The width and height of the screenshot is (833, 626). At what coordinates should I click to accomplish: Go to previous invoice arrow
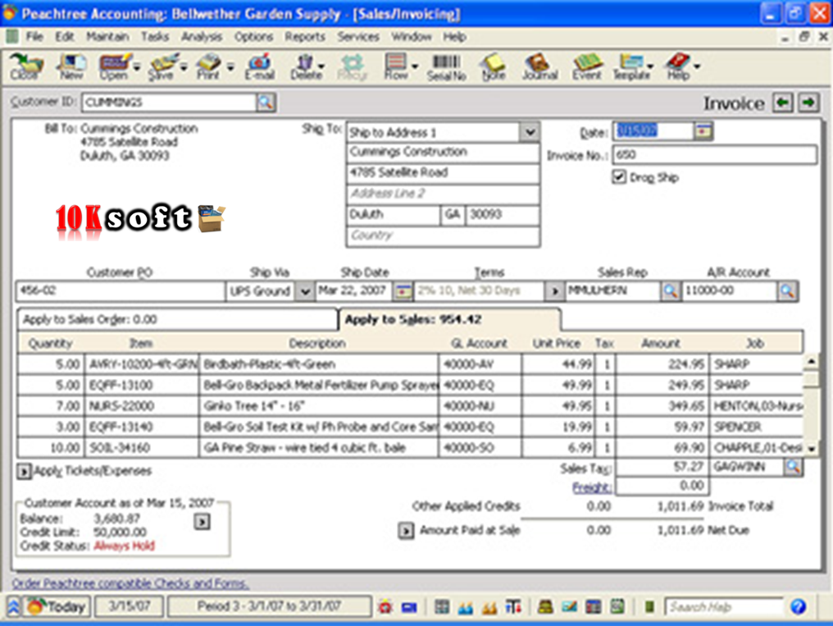(782, 102)
